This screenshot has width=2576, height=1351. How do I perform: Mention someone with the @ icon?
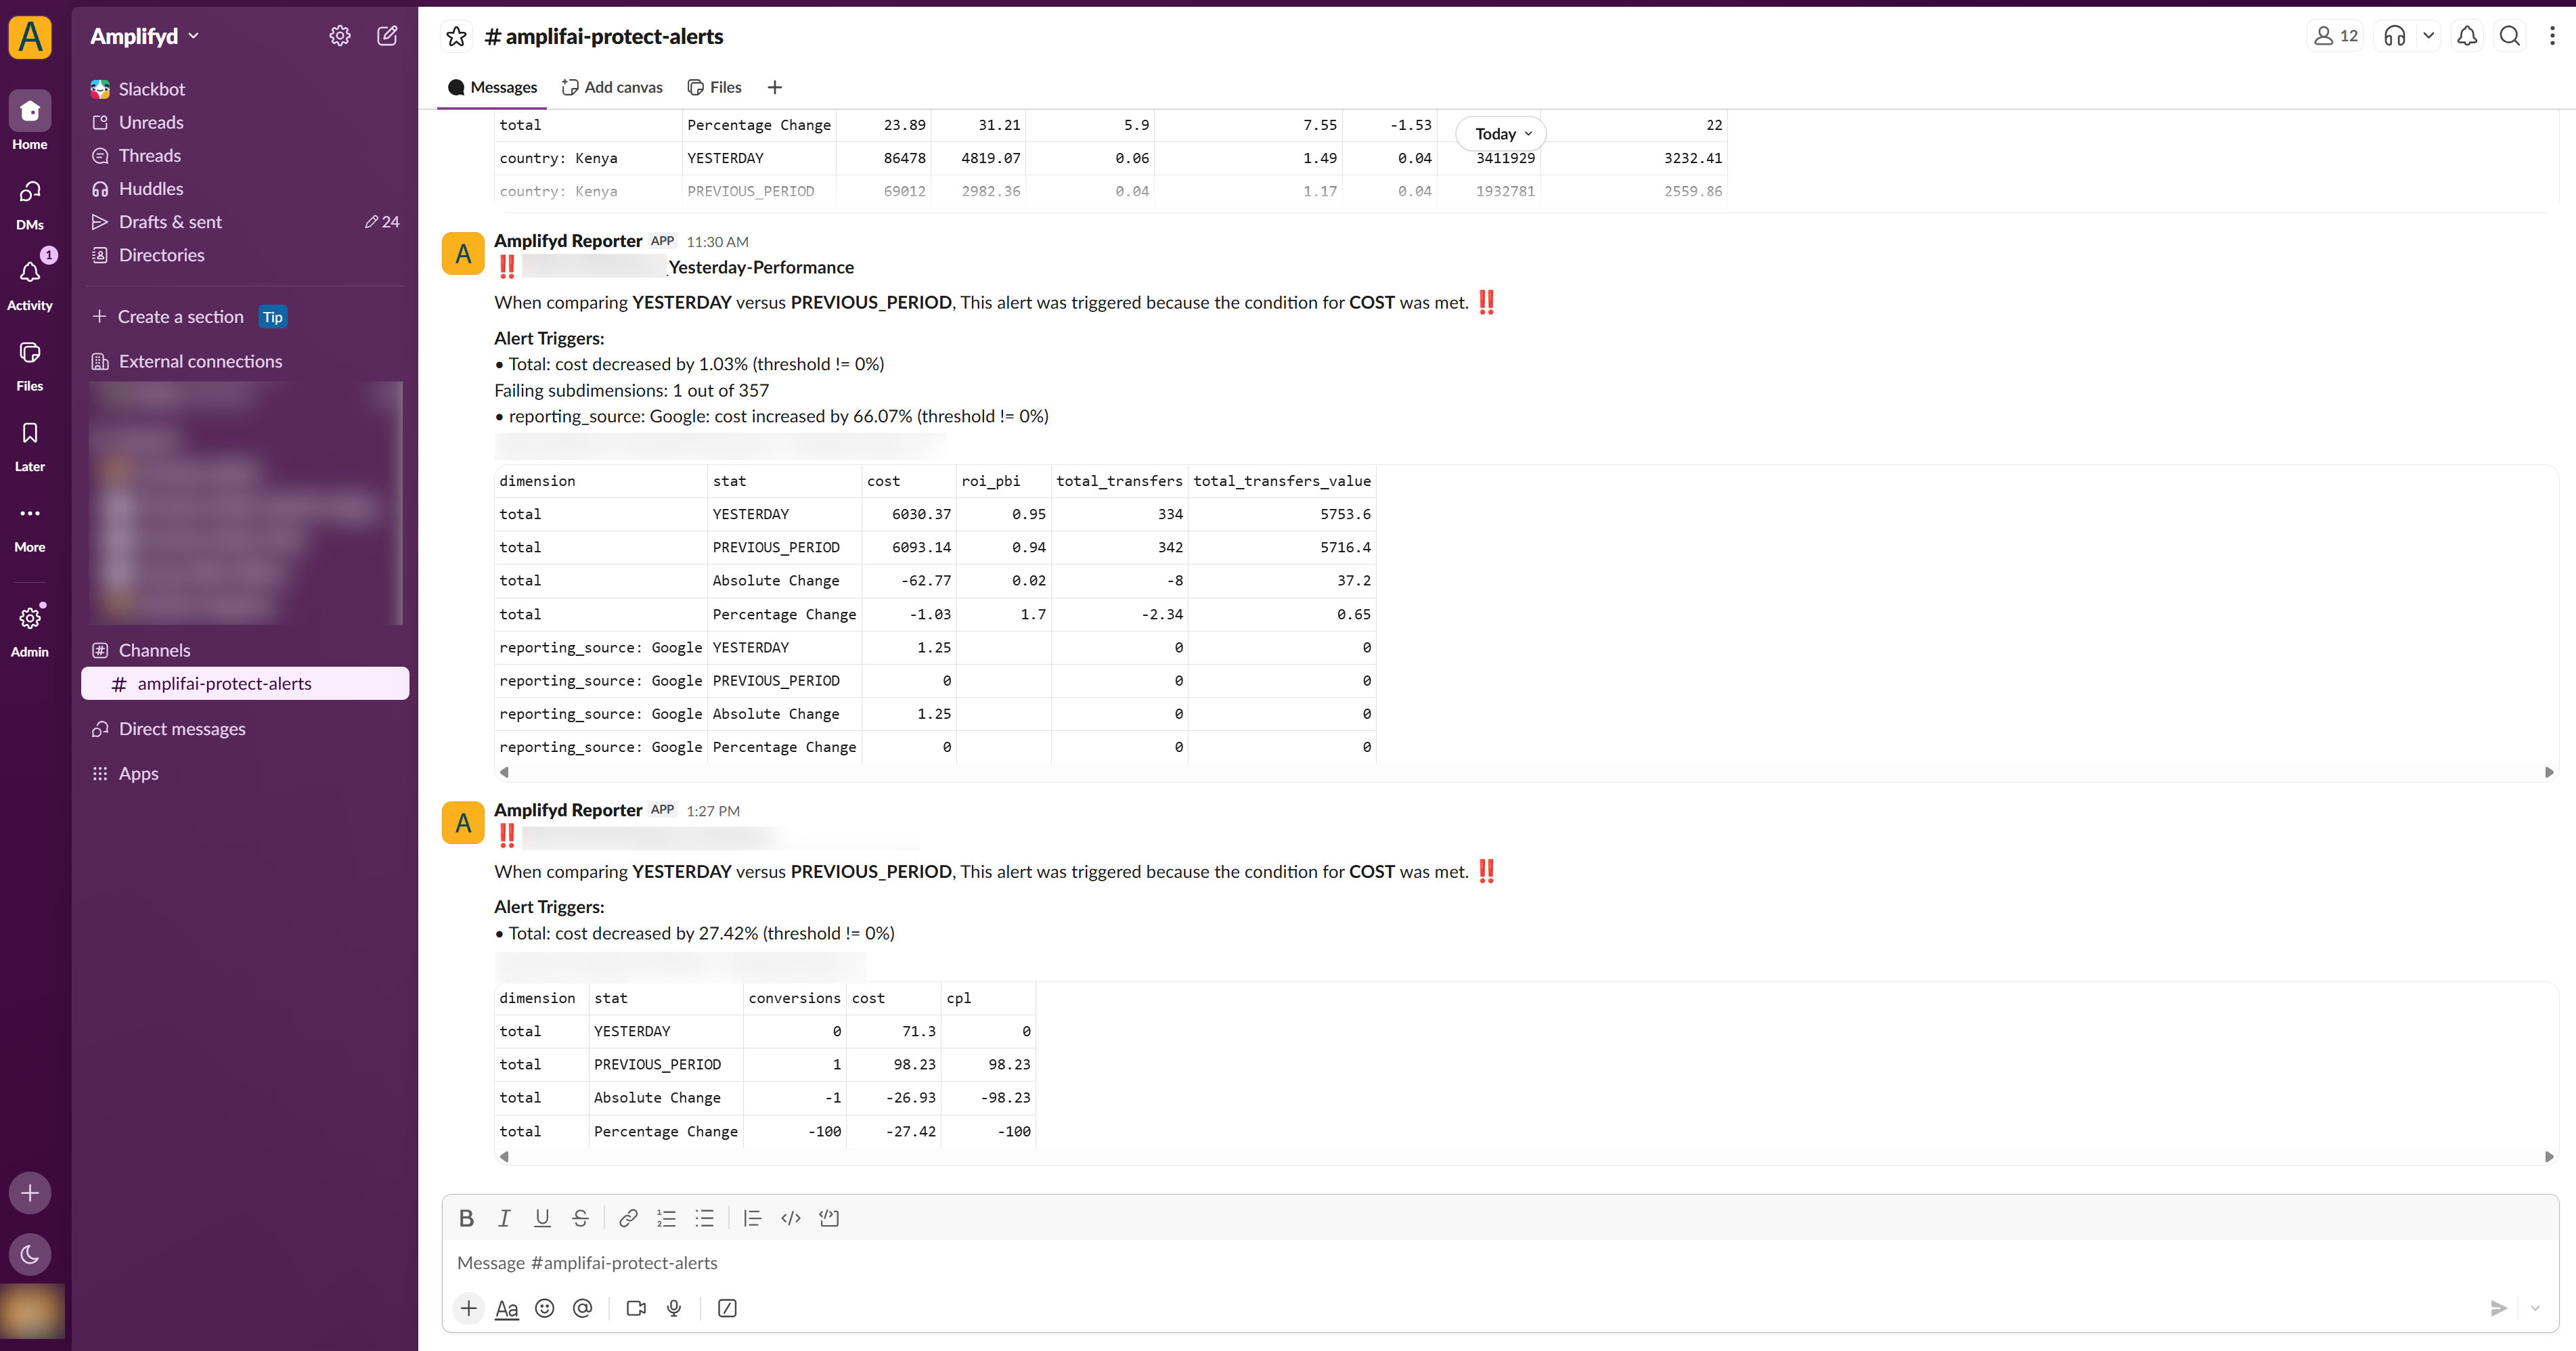pyautogui.click(x=583, y=1308)
